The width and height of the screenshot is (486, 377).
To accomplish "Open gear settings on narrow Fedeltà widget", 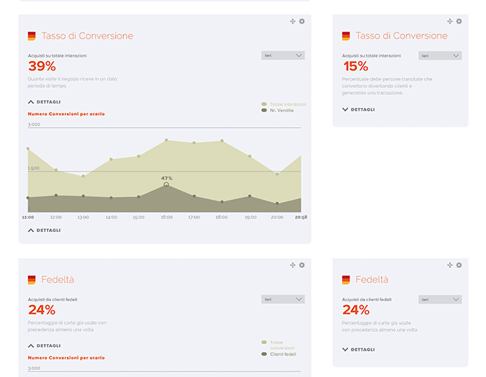I will (x=459, y=265).
